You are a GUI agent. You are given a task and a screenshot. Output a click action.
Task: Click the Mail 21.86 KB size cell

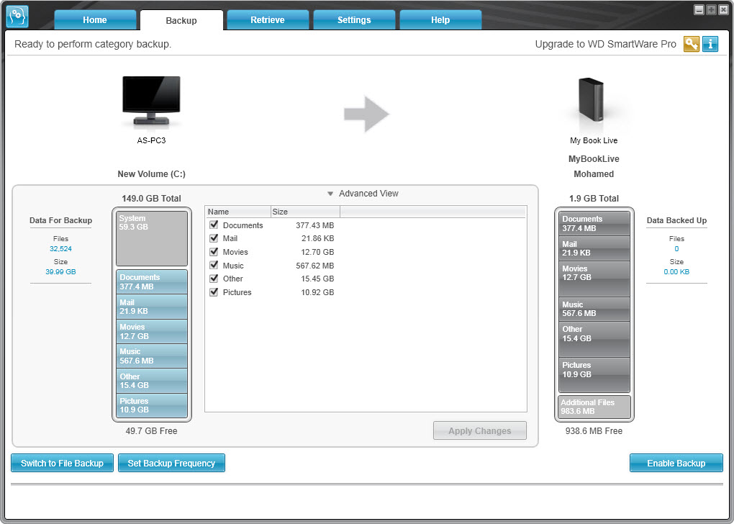point(317,238)
